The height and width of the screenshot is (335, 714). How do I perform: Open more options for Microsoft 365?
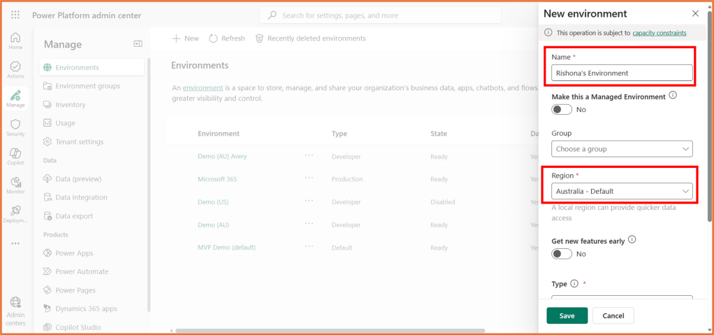click(x=309, y=178)
